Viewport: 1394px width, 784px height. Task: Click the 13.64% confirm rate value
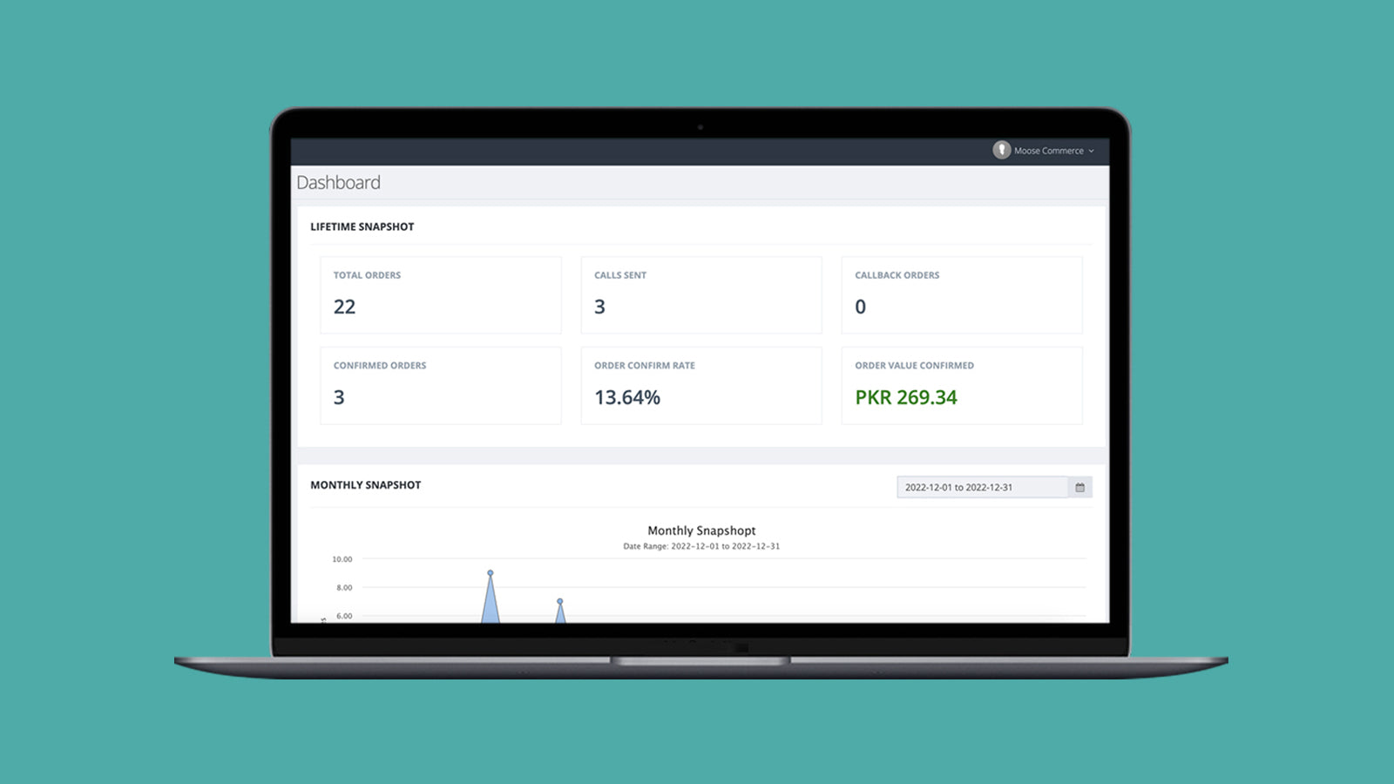627,397
